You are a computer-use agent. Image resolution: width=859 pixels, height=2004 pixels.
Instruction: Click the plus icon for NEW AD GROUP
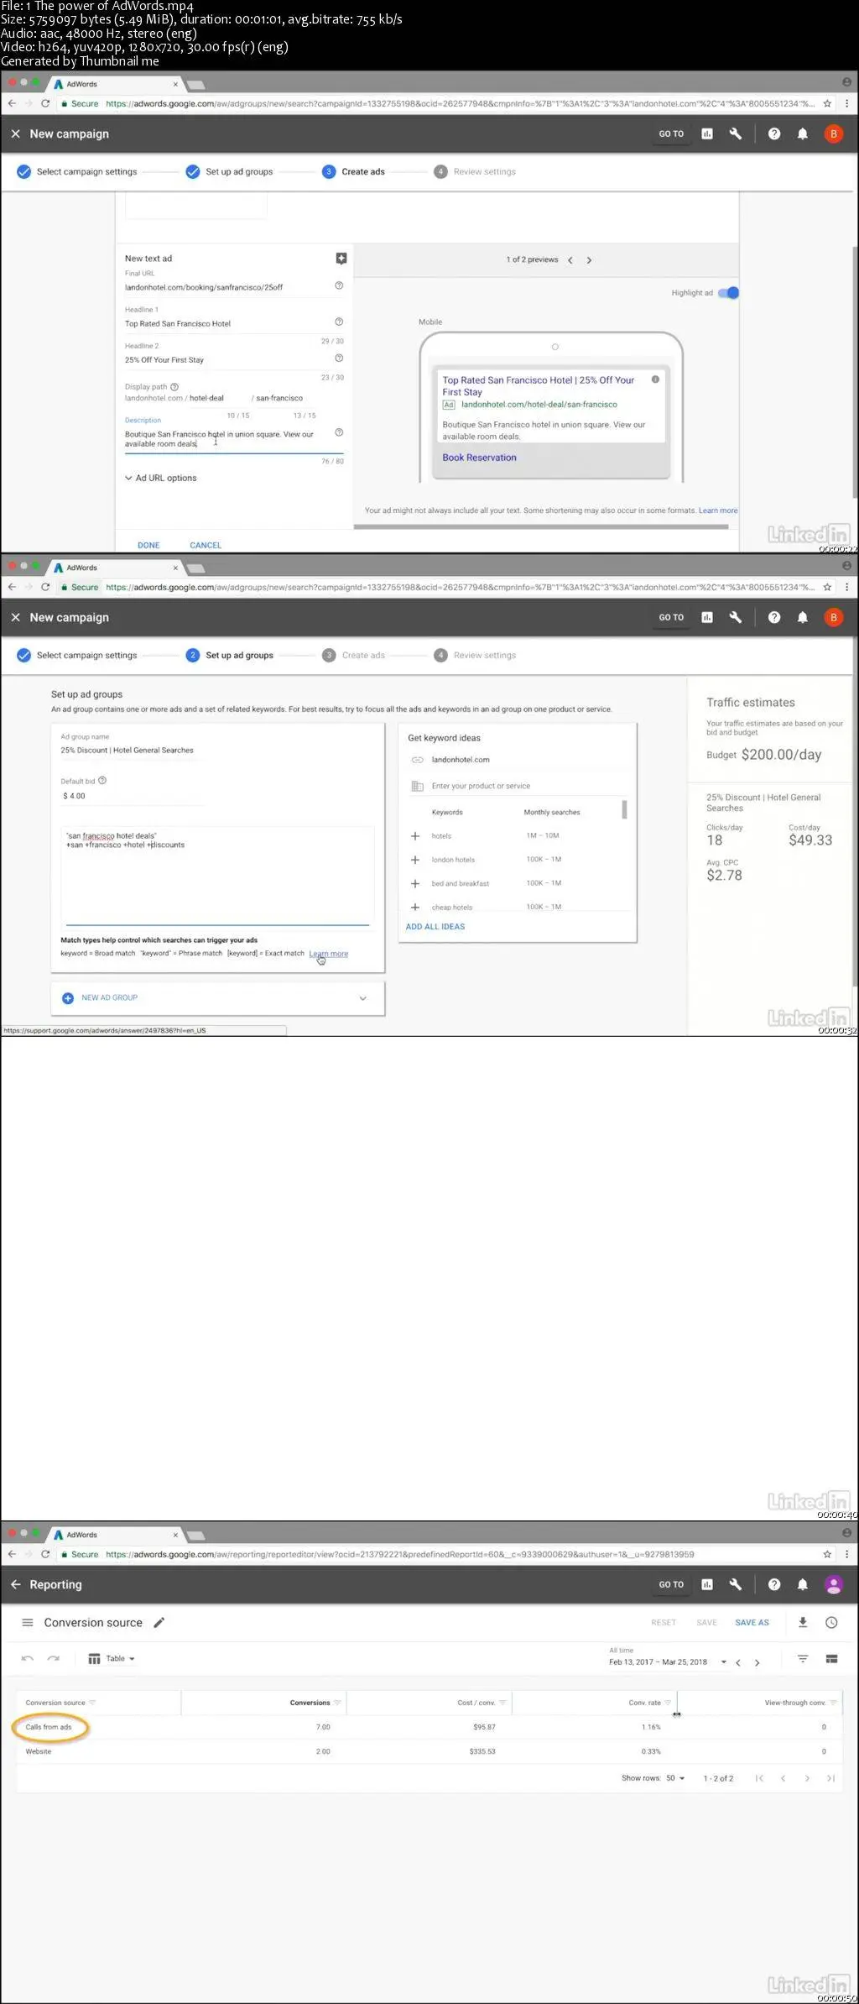pyautogui.click(x=68, y=997)
